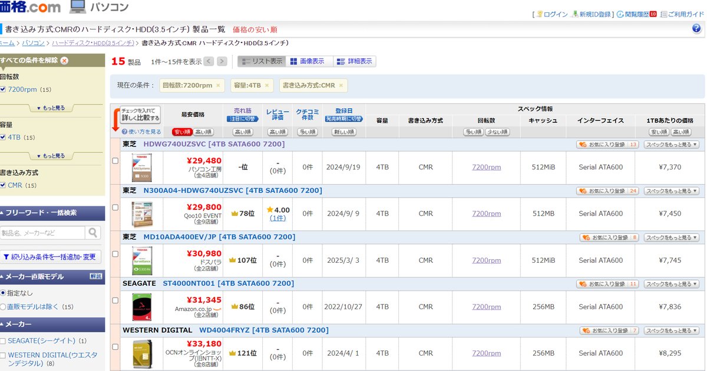Add N300A04-HDWG740UZSVC to favorites
The width and height of the screenshot is (707, 371).
click(607, 191)
